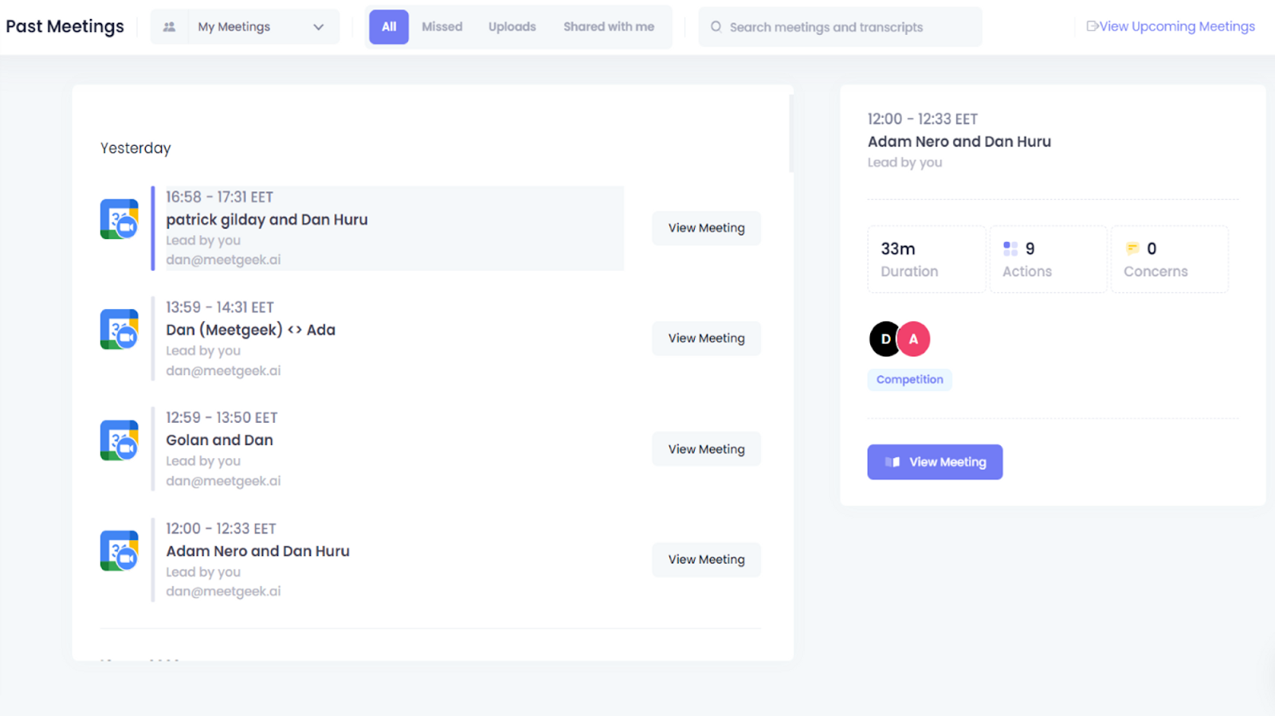View Meeting for patrick gilday and Dan Huru
This screenshot has height=716, width=1275.
706,228
